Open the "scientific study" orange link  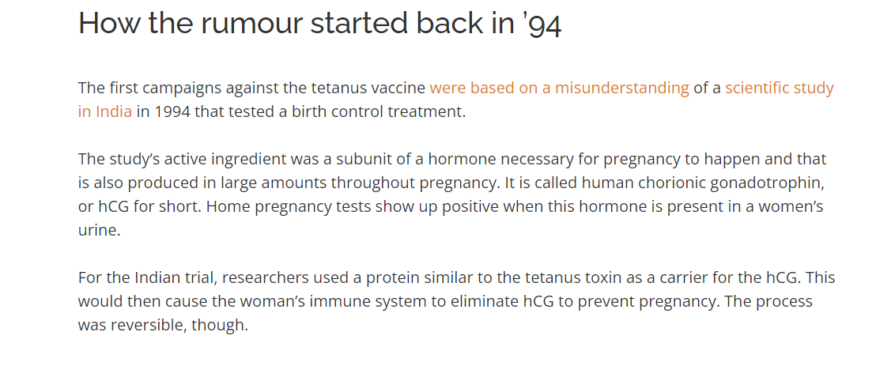(780, 88)
